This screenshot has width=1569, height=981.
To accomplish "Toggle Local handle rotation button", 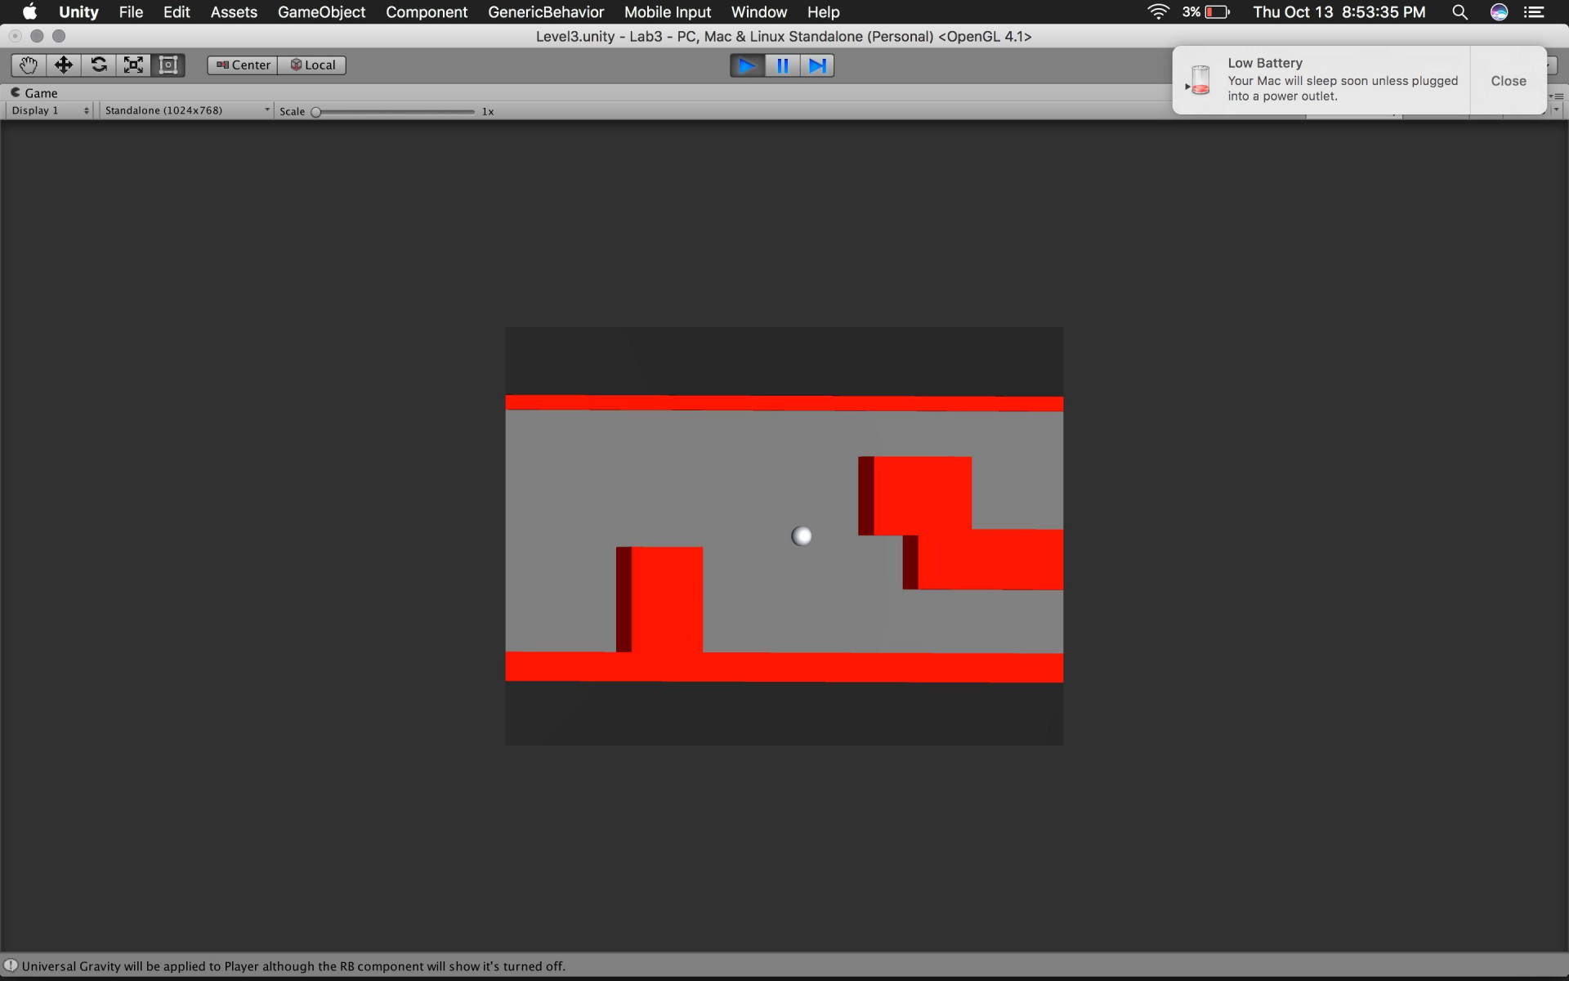I will click(x=312, y=65).
